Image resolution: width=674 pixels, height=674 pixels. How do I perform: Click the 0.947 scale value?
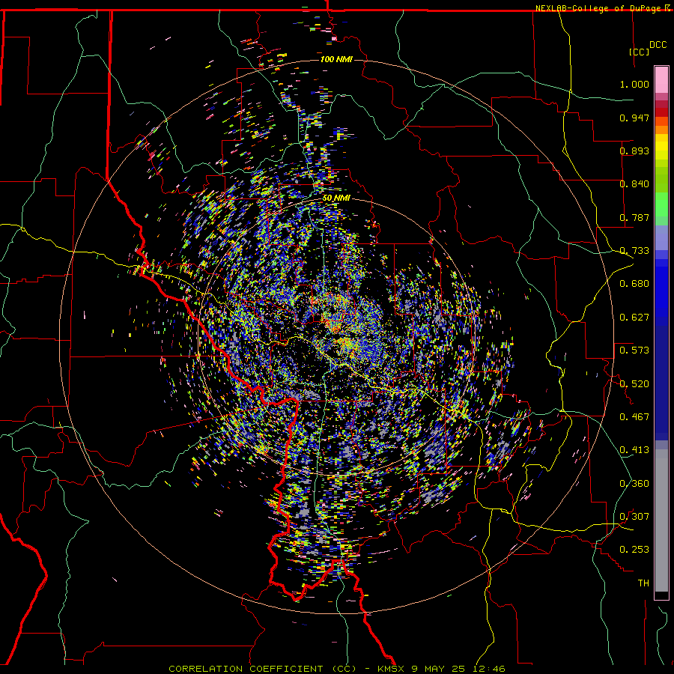(634, 118)
